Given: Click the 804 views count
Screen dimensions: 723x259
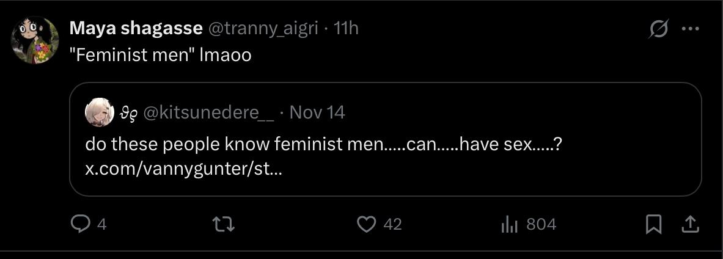Looking at the screenshot, I should coord(541,224).
